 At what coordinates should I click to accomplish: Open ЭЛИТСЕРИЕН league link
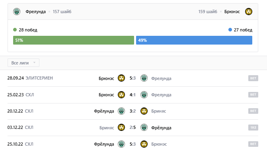click(39, 78)
